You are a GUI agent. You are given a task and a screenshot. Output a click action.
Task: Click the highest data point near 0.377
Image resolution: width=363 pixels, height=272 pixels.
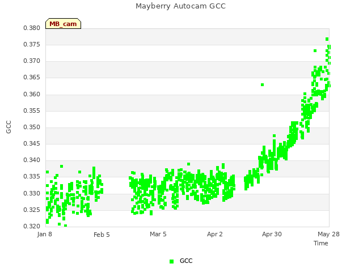click(x=327, y=39)
